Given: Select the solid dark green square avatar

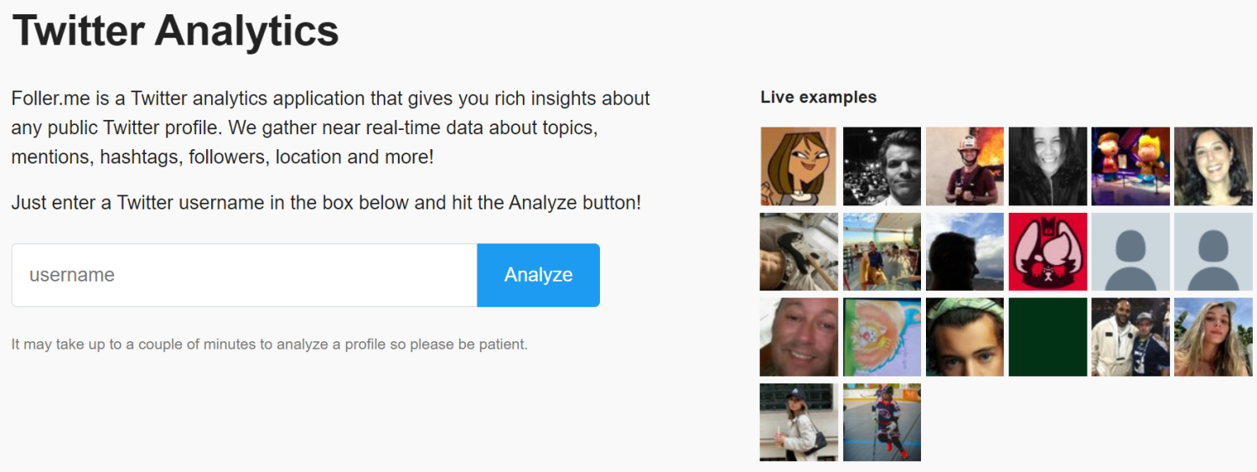Looking at the screenshot, I should point(1047,337).
